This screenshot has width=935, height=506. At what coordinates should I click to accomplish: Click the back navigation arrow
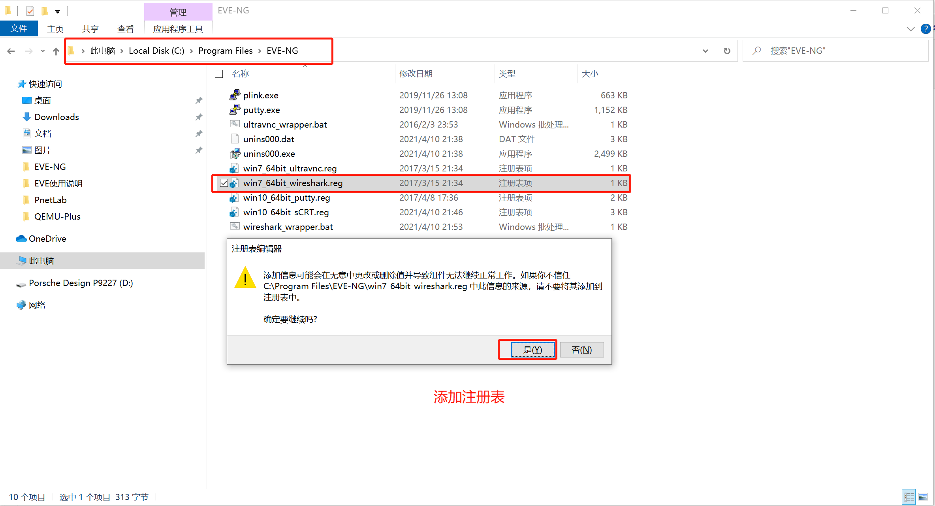click(11, 51)
